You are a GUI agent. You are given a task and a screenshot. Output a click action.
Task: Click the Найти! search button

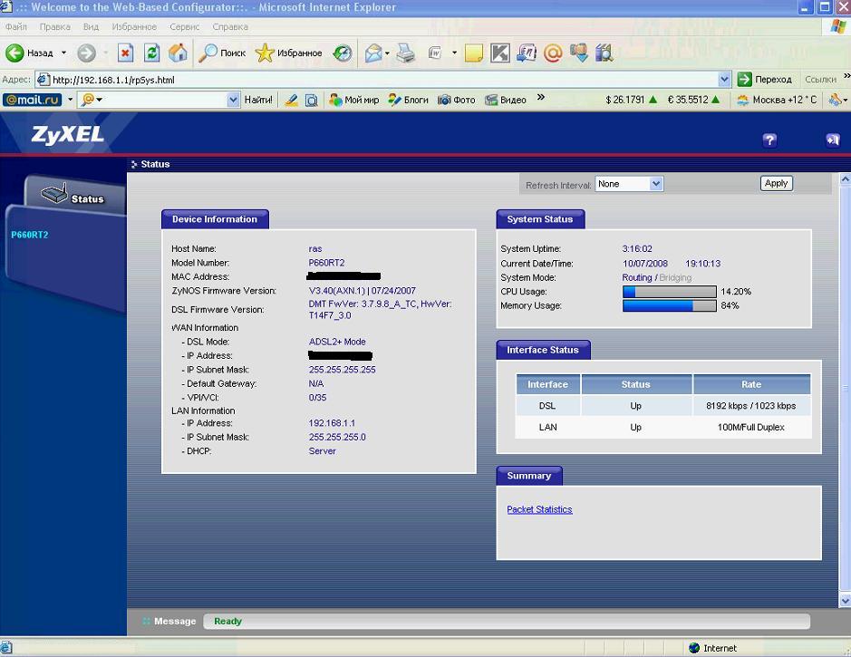point(258,100)
